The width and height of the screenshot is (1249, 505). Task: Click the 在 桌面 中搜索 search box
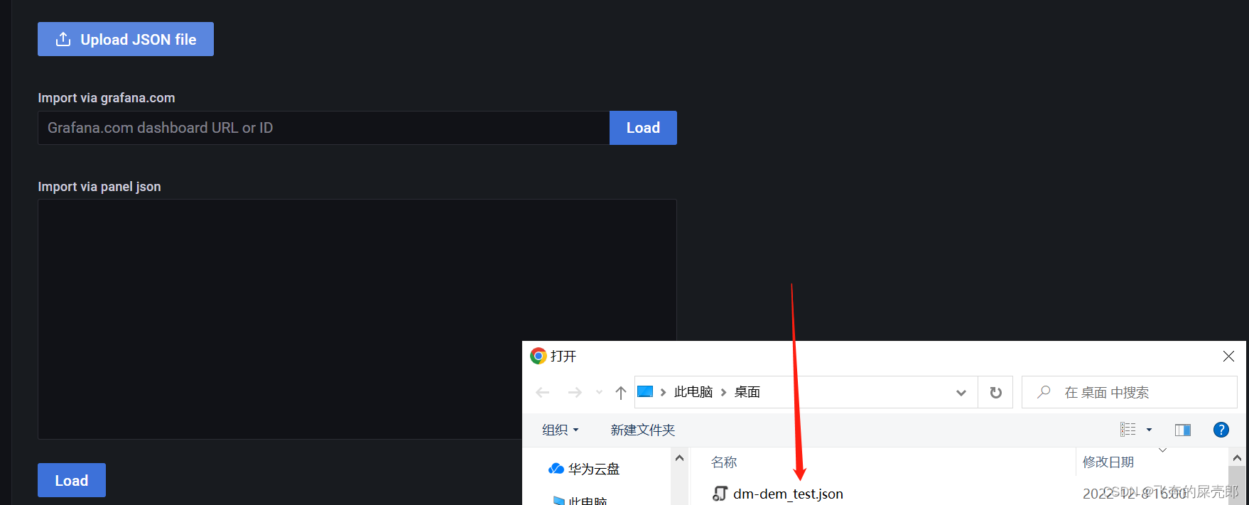pyautogui.click(x=1130, y=392)
